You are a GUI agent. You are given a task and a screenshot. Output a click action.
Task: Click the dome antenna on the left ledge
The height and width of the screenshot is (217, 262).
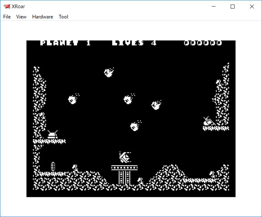pos(52,134)
